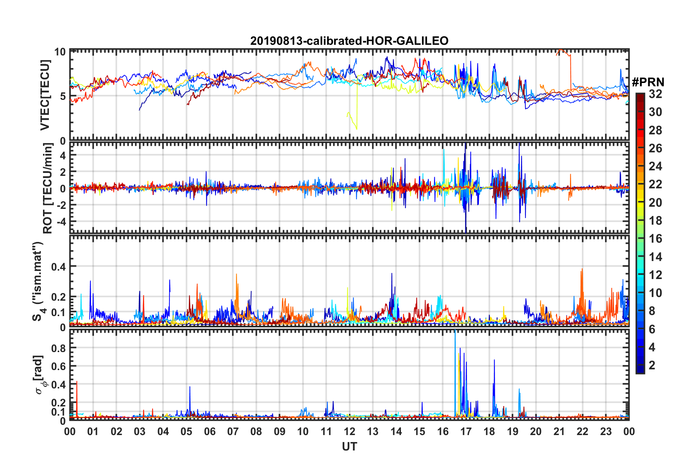Click colorbar tick label 30
Screen dimensions: 699x467
(x=655, y=112)
